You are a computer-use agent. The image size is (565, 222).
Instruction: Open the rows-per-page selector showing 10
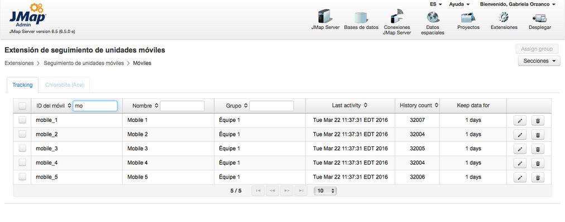[325, 191]
